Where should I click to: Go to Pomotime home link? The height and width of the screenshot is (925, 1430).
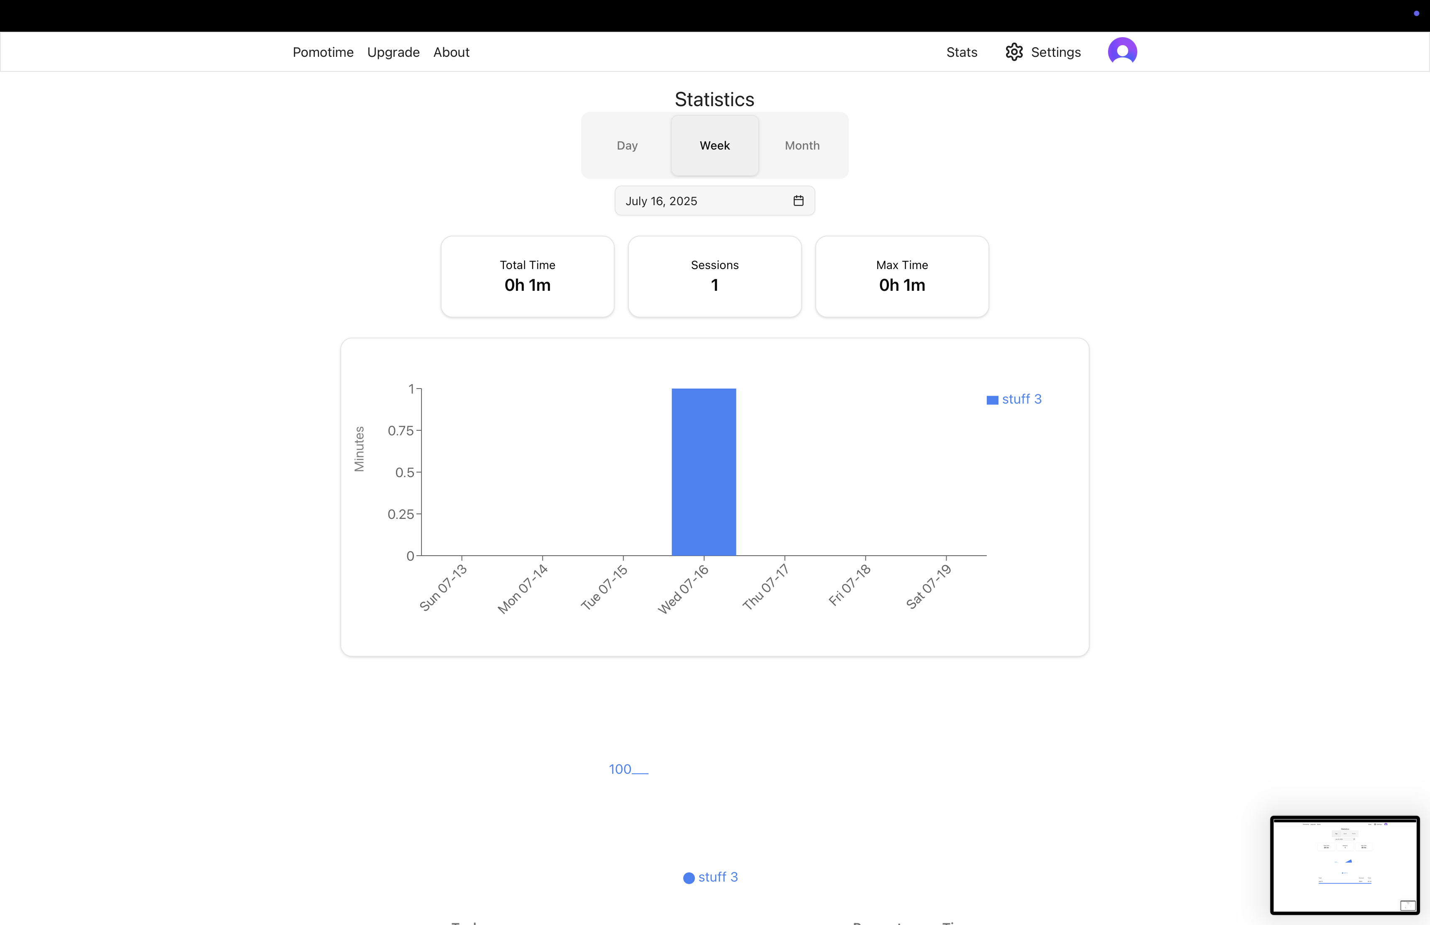323,52
